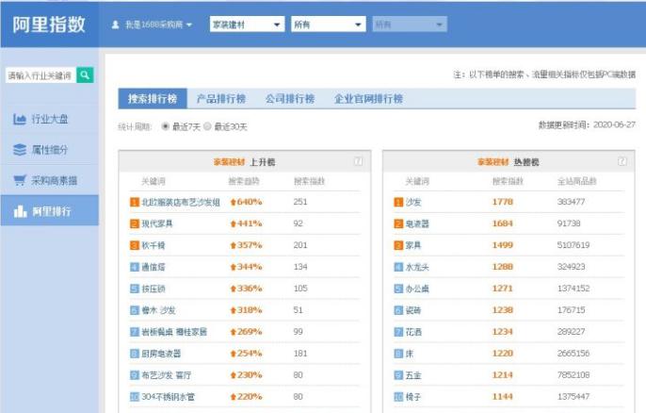Click the 2020-06-27 update date
Screen dimensions: 646x413
[x=614, y=124]
